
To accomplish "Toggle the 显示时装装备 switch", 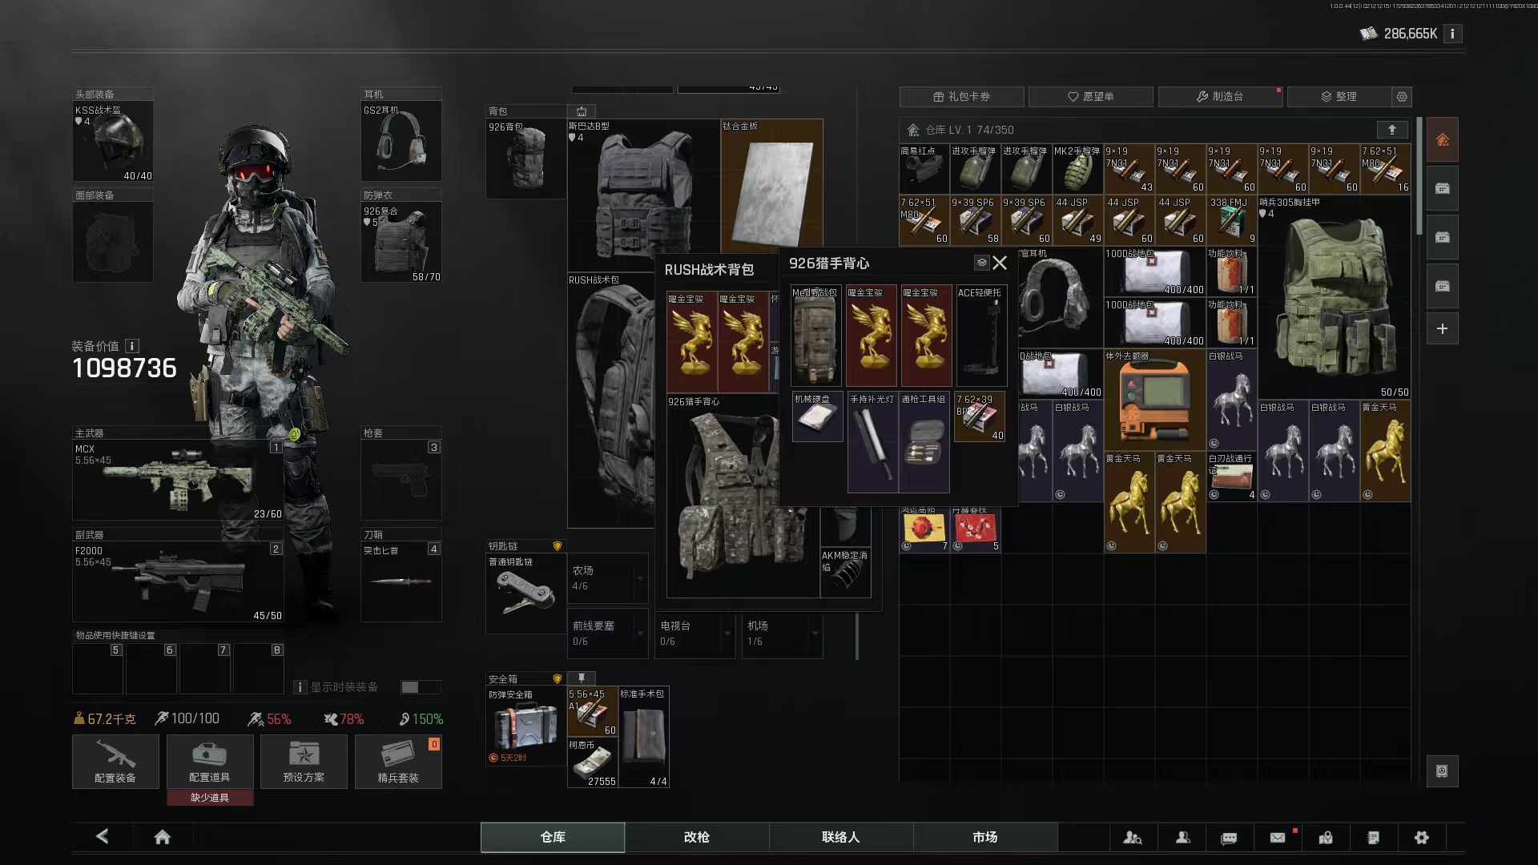I will coord(421,687).
